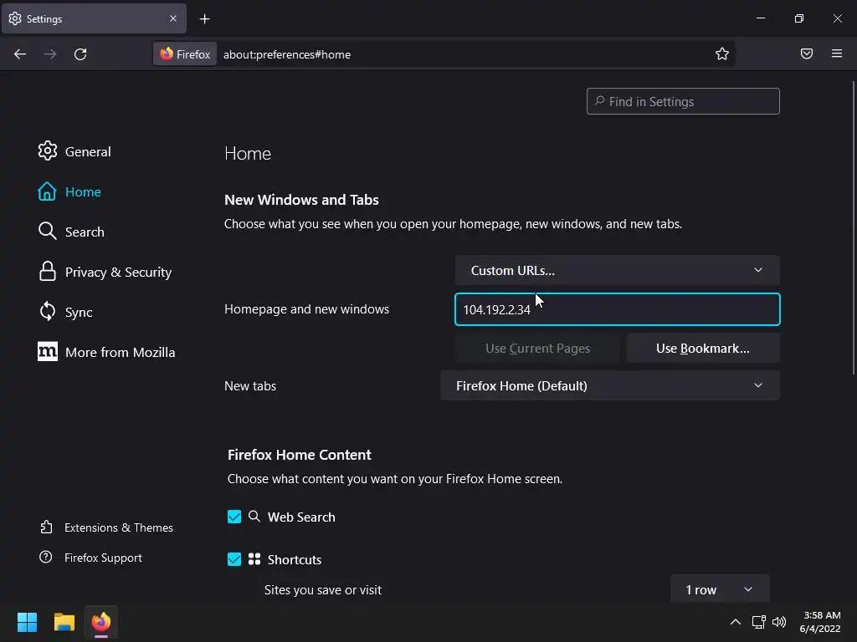Bookmark this page with star icon
The image size is (857, 642).
coord(722,54)
